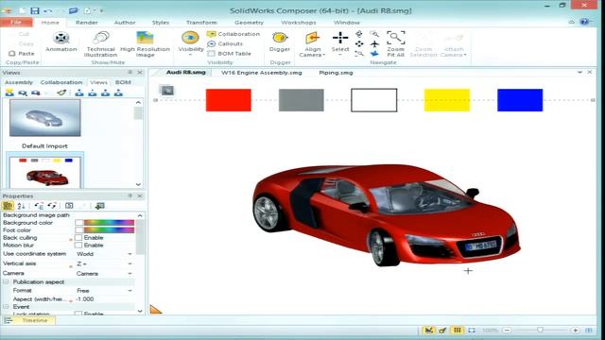
Task: Switch to the Author ribbon tab
Action: coord(125,23)
